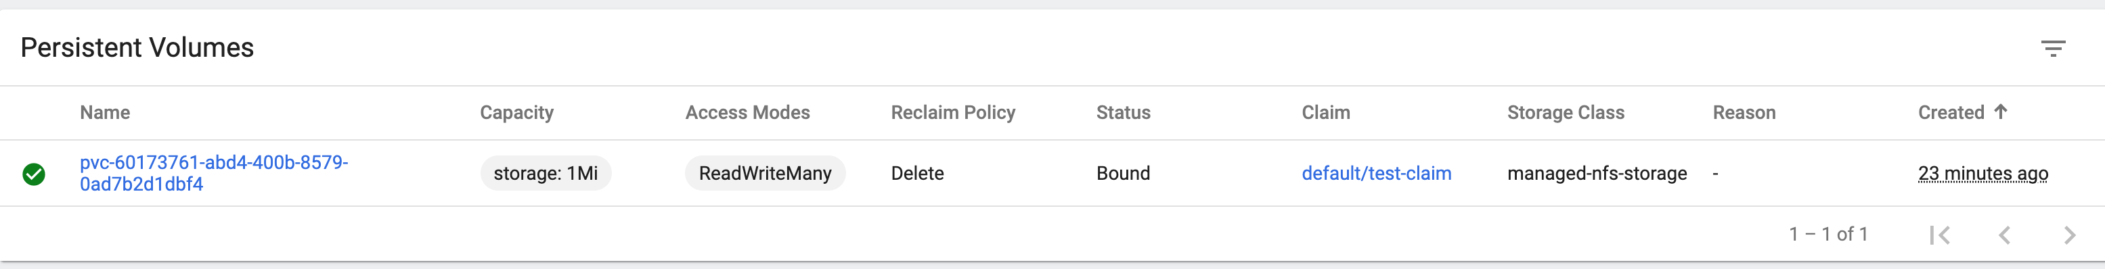Viewport: 2105px width, 269px height.
Task: Sort by the Status column header
Action: [1123, 112]
